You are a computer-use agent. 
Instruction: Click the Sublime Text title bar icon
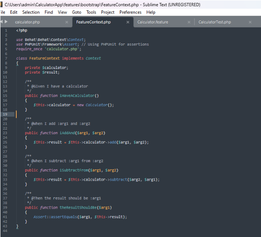point(2,5)
